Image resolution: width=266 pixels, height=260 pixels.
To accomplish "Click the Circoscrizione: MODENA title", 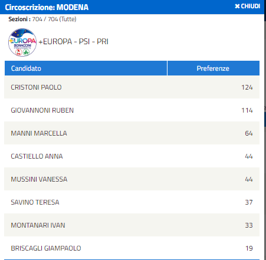I will 47,7.
